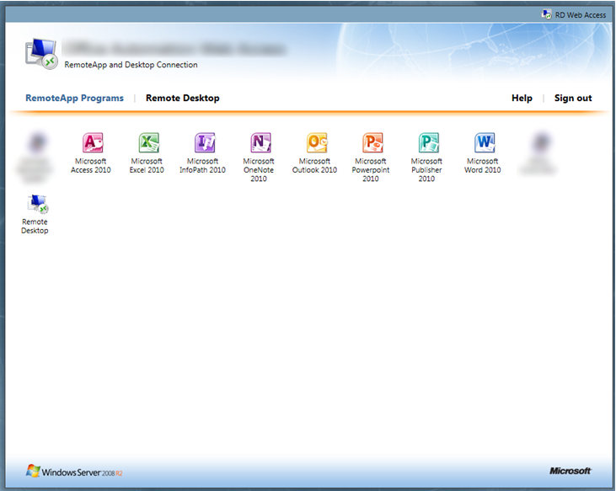Click the 'RemoteApp and Desktop Connection' subtitle text
The width and height of the screenshot is (616, 491).
[131, 65]
